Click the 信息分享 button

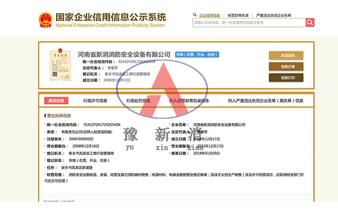[x=286, y=67]
